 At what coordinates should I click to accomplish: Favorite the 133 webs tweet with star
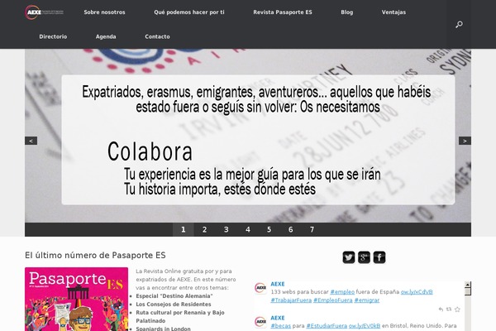(x=457, y=309)
